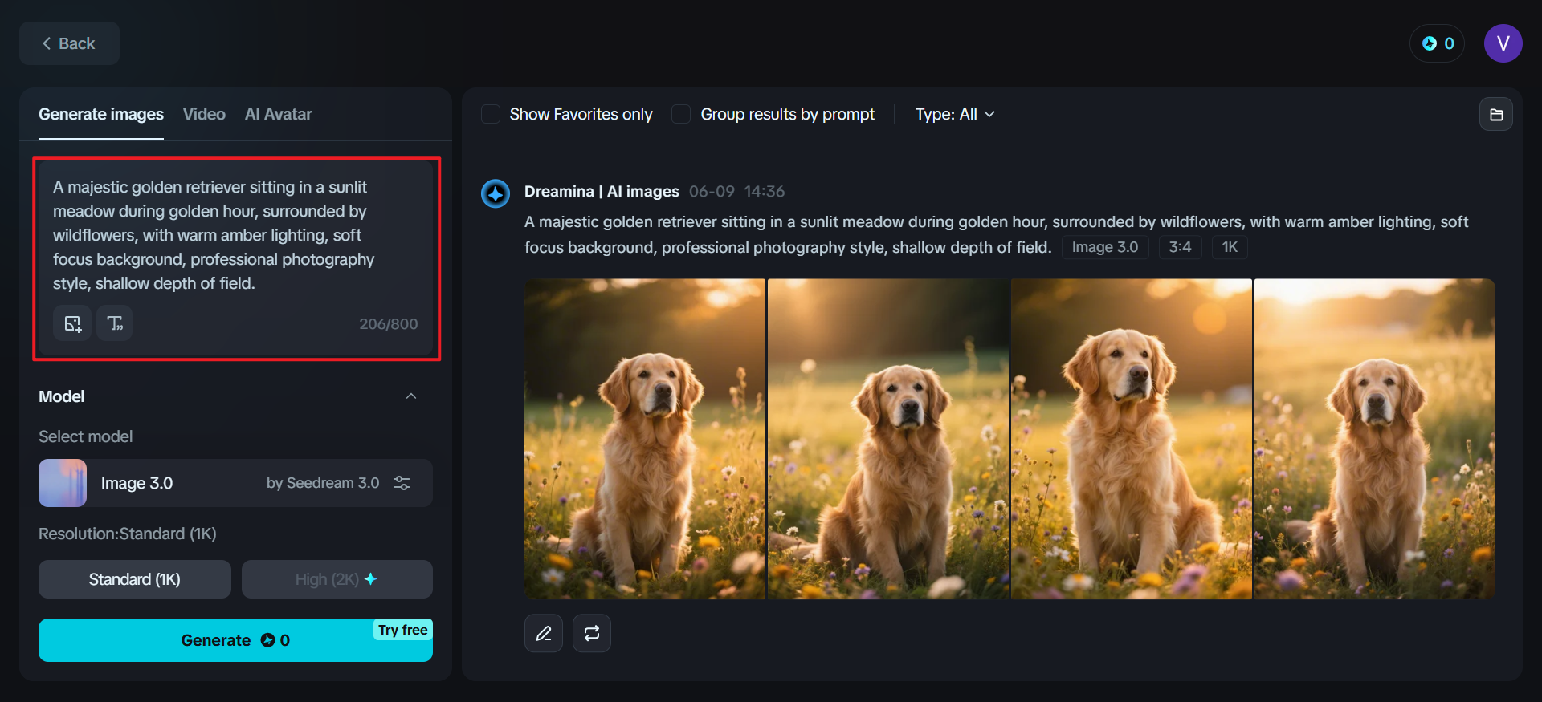Click the 14:36 time stamp
The height and width of the screenshot is (702, 1542).
[x=765, y=191]
